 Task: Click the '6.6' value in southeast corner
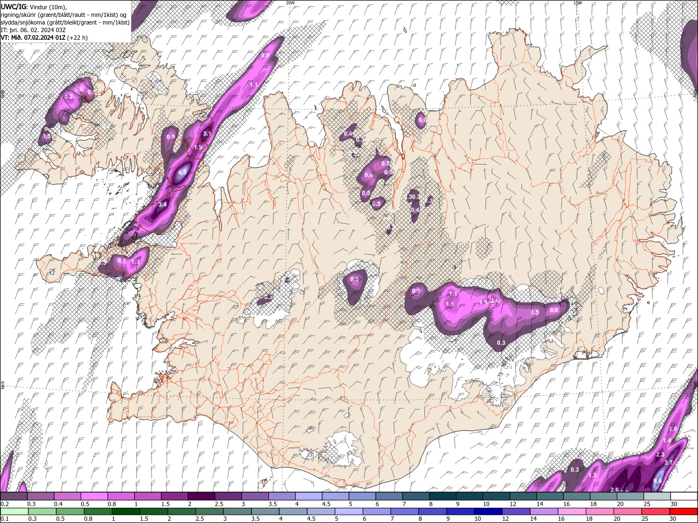click(x=658, y=481)
